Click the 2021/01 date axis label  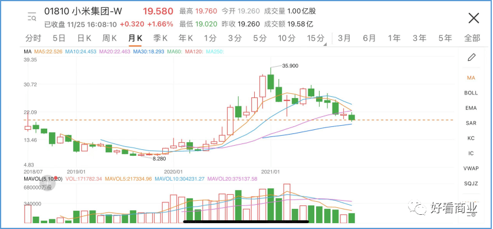271,172
